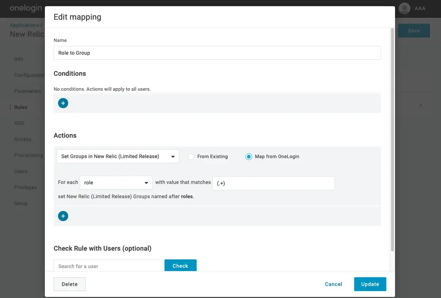Image resolution: width=441 pixels, height=298 pixels.
Task: Click the Applications breadcrumb link
Action: tap(24, 25)
